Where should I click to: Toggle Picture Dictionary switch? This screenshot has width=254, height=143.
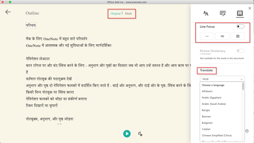pyautogui.click(x=240, y=51)
